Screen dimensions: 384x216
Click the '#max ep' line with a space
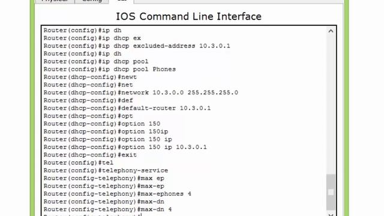tap(104, 178)
